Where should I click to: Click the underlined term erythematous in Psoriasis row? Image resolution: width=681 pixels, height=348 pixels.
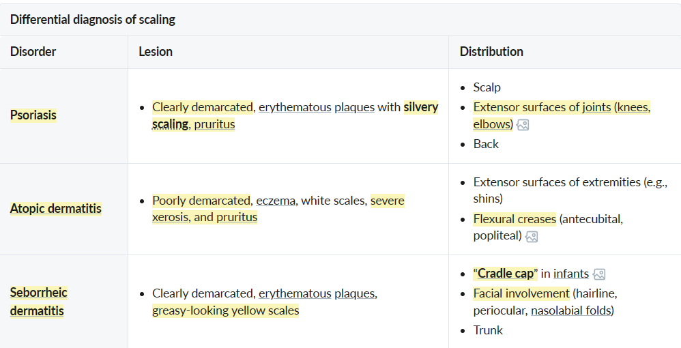(x=295, y=107)
